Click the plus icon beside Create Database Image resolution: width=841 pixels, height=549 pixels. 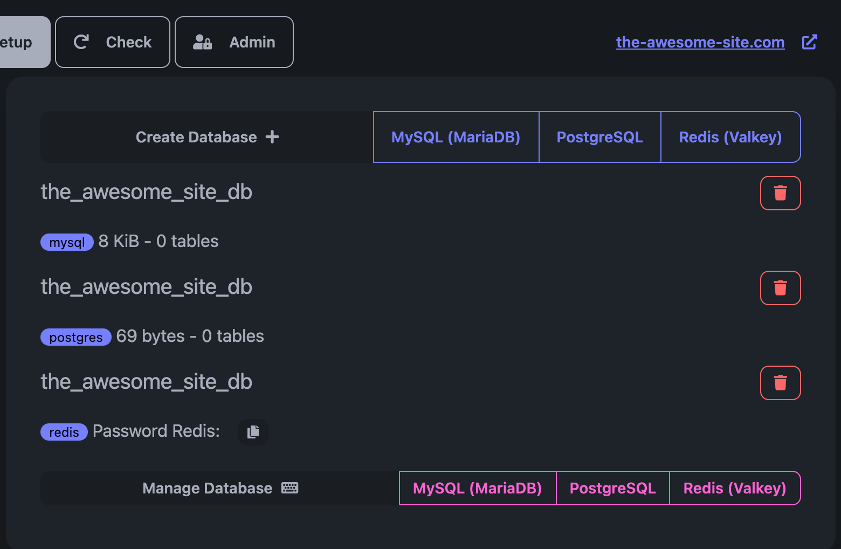click(272, 137)
